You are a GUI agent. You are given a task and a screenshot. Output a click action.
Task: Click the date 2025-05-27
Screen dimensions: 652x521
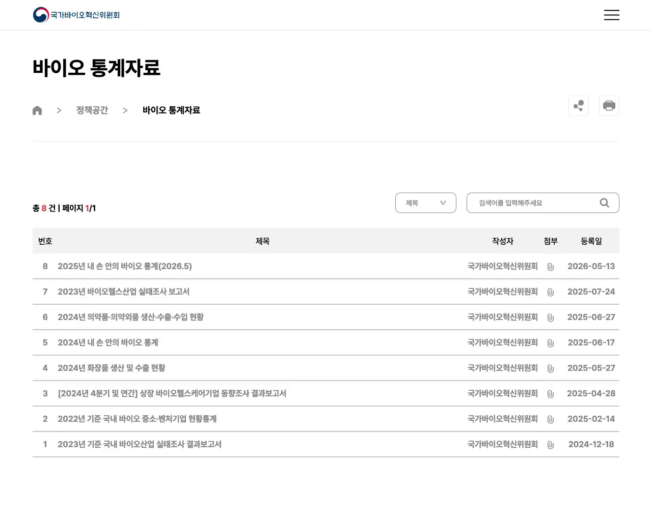[591, 368]
